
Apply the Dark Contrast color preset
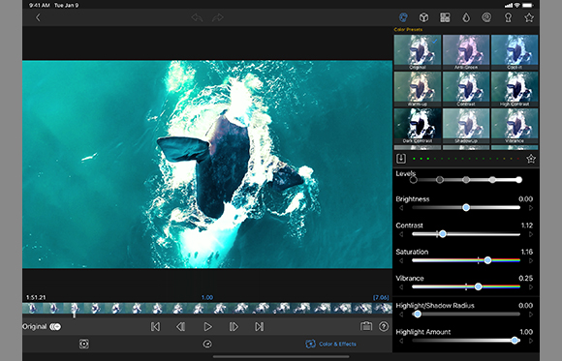(x=418, y=126)
